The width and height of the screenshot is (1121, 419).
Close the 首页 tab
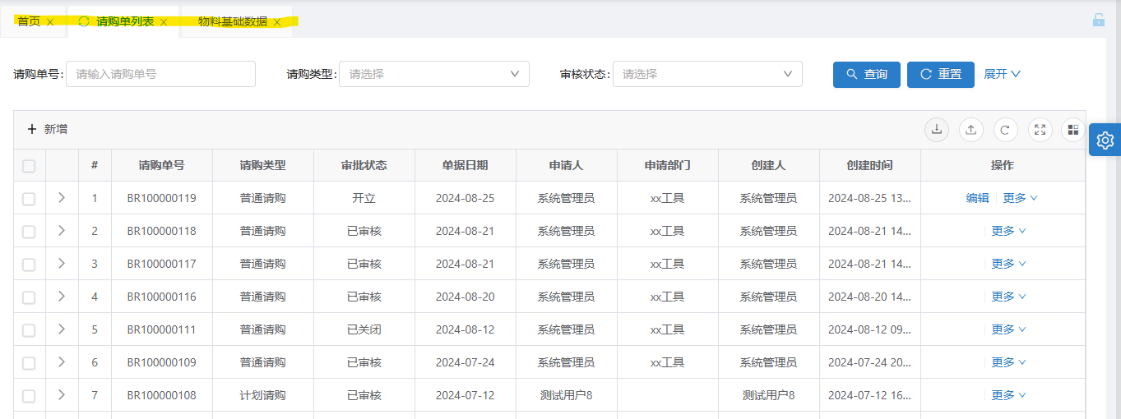(50, 22)
